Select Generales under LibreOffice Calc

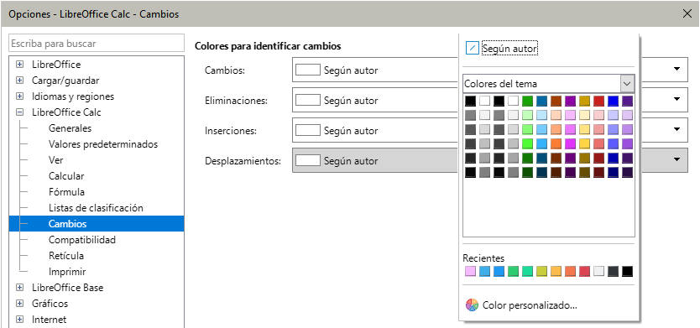pos(71,128)
